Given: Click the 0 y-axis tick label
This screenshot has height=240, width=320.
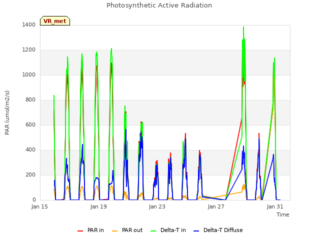Looking at the screenshot, I should click(34, 200).
